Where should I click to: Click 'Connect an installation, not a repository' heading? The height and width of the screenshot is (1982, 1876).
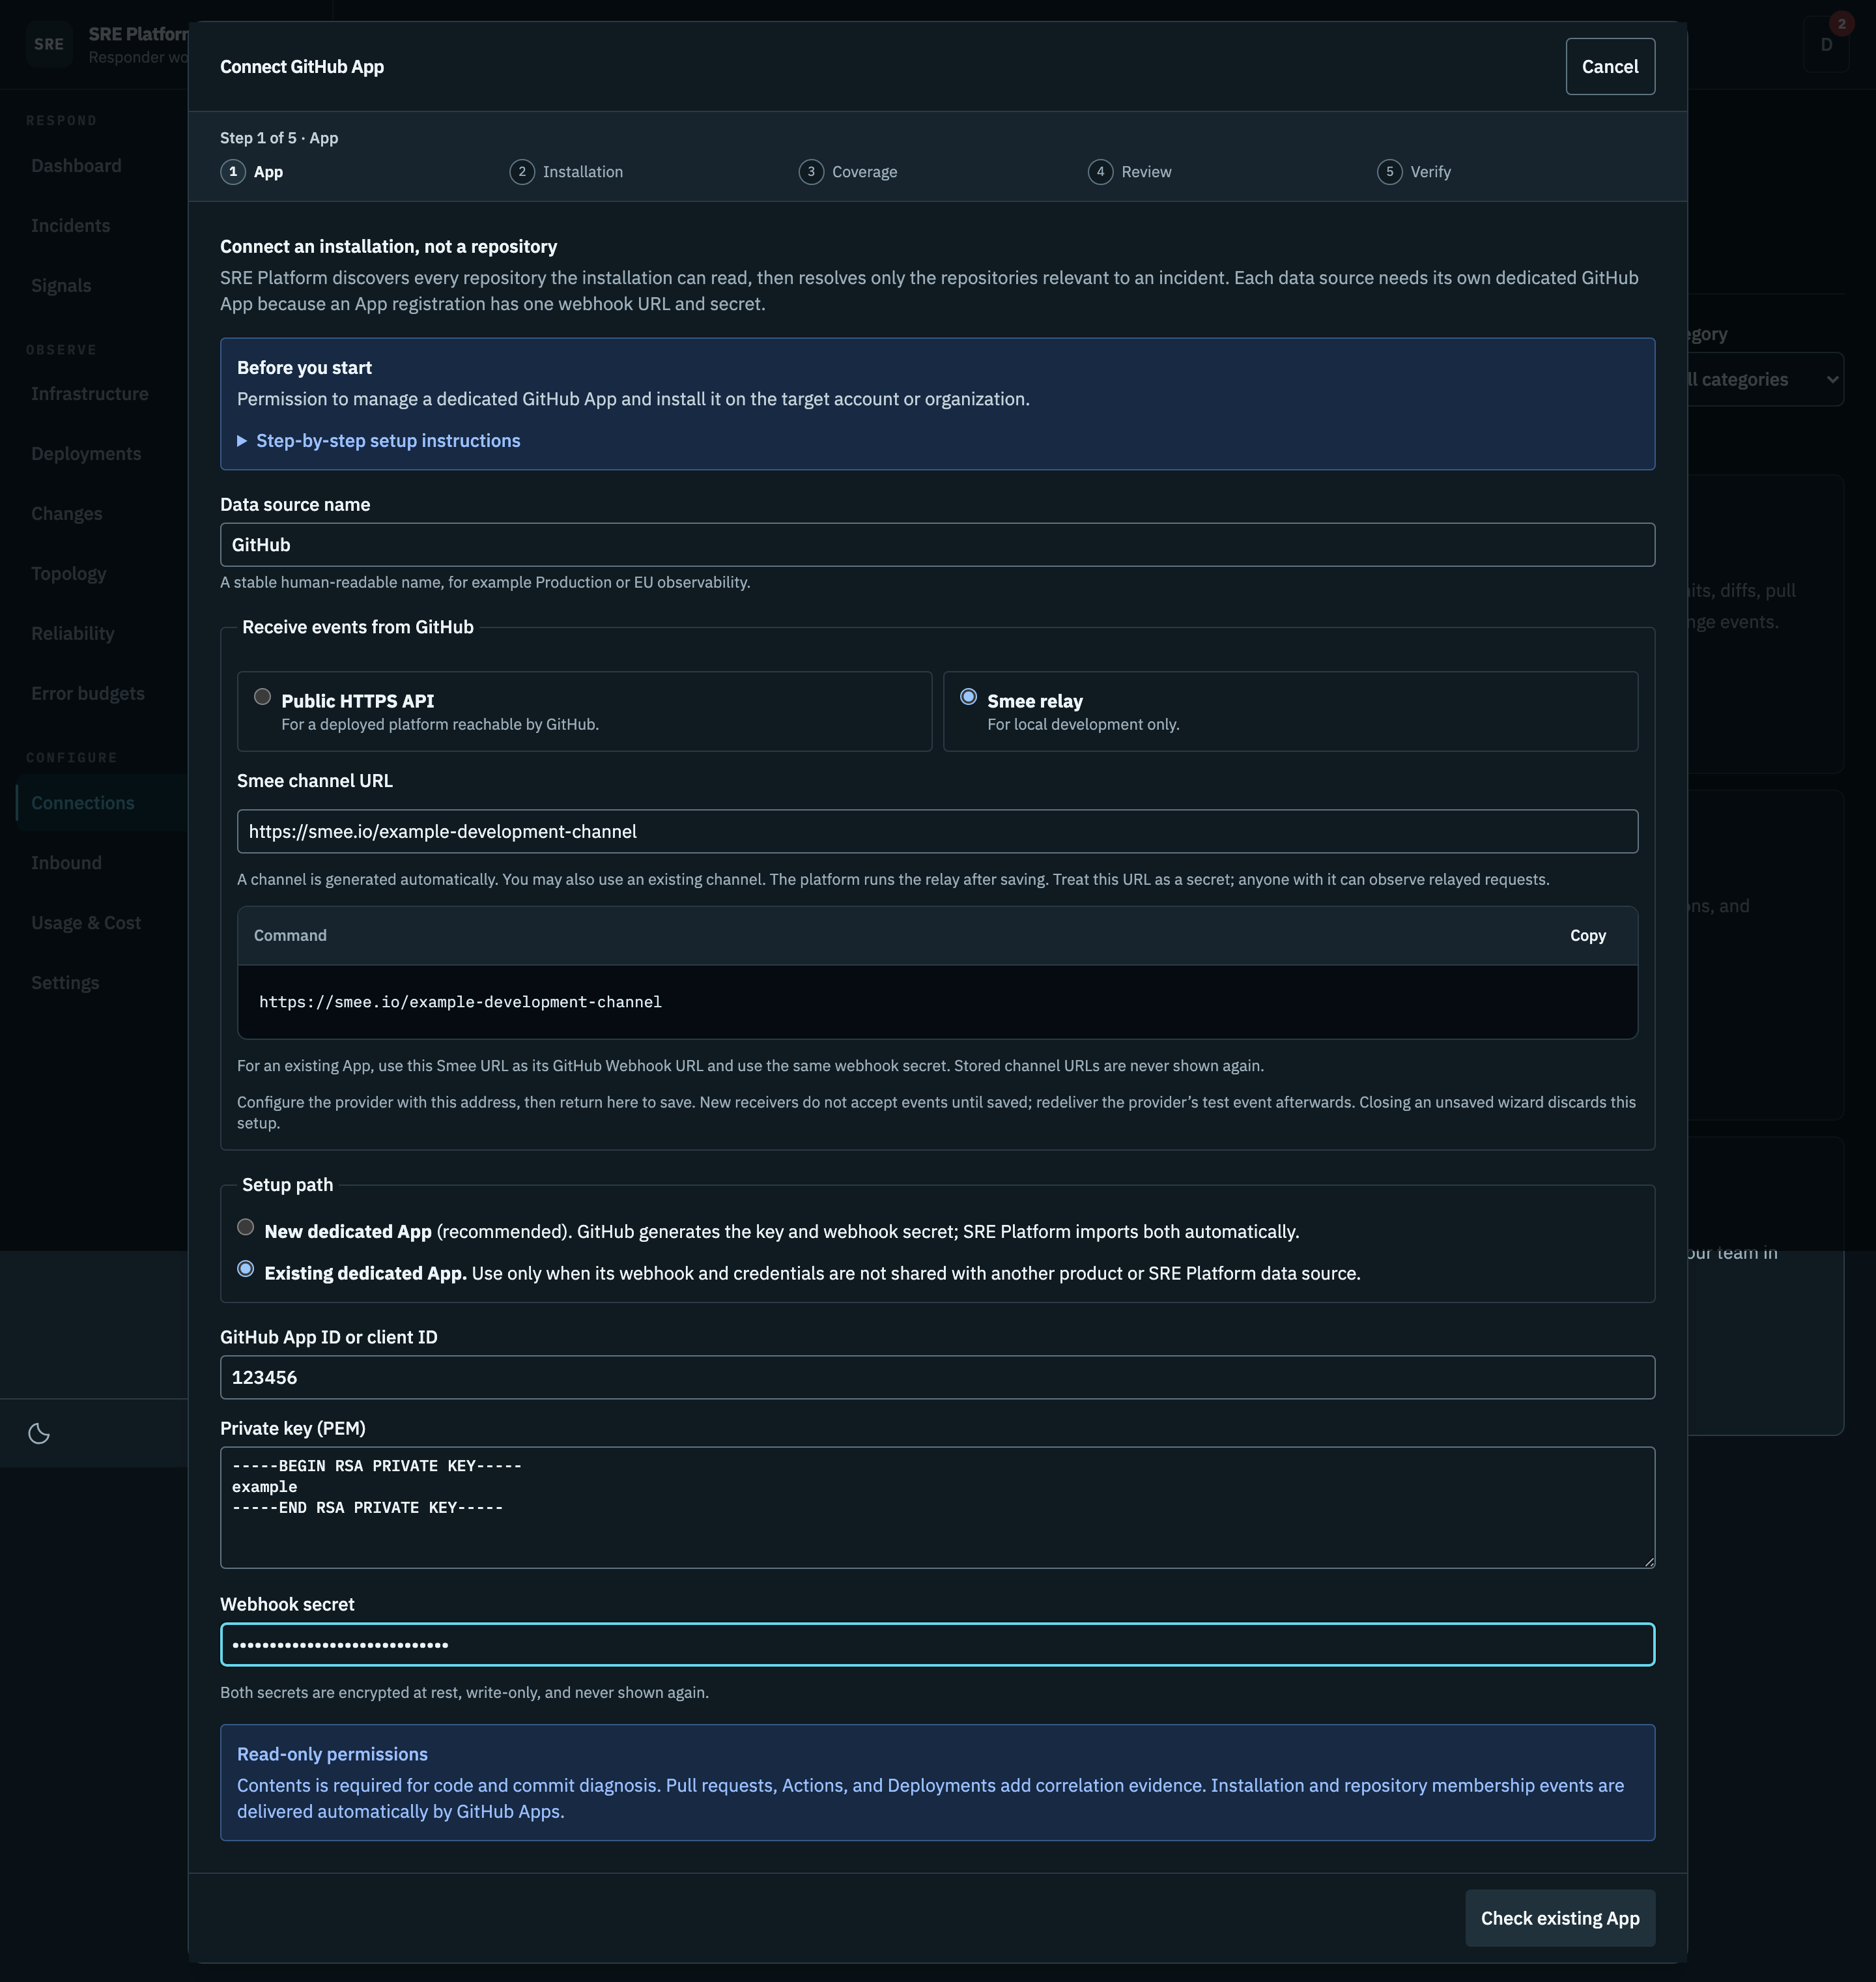389,247
